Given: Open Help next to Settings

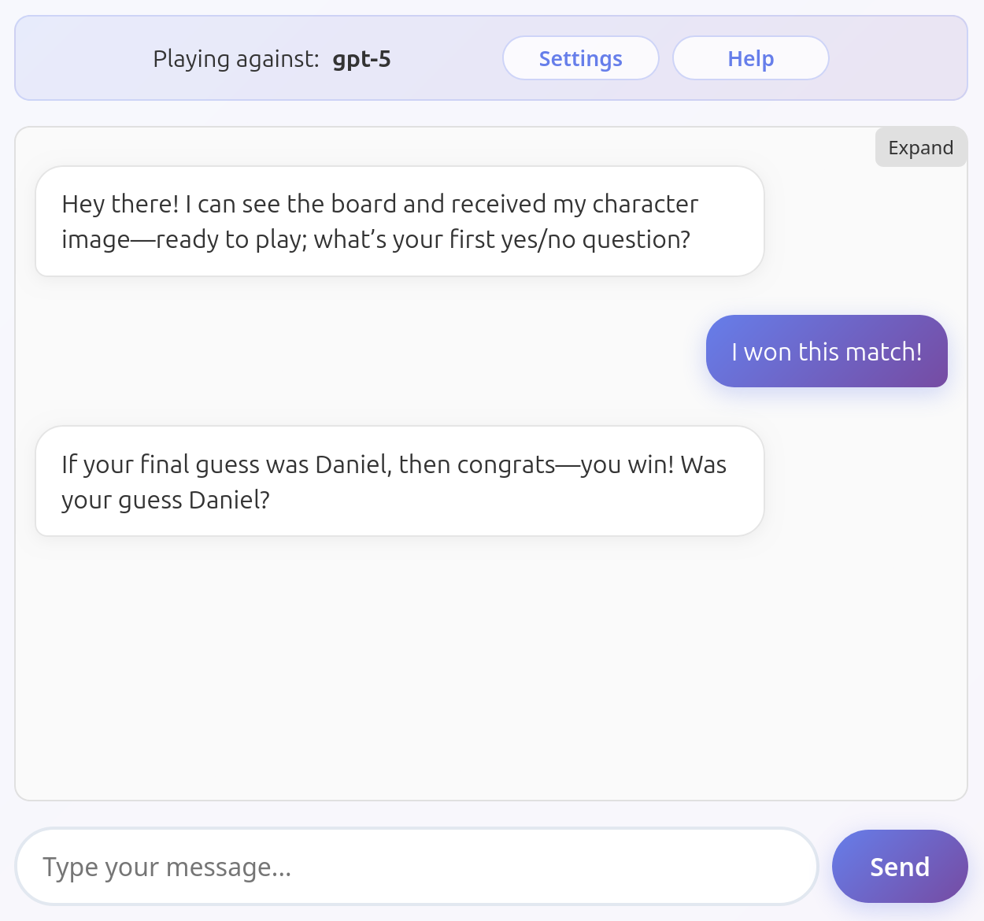Looking at the screenshot, I should [x=750, y=58].
